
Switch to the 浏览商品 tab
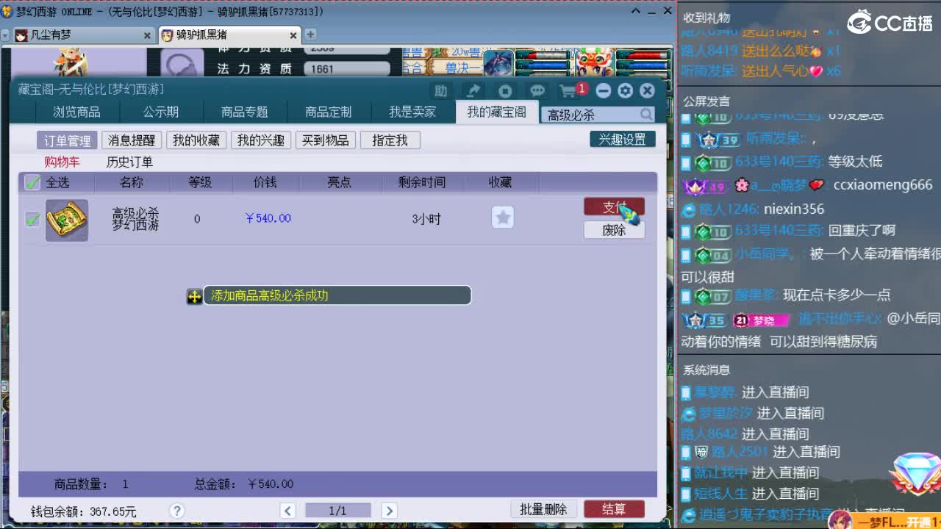[76, 112]
